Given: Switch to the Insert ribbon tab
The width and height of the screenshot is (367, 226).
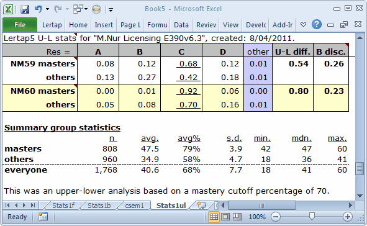Looking at the screenshot, I should 104,25.
